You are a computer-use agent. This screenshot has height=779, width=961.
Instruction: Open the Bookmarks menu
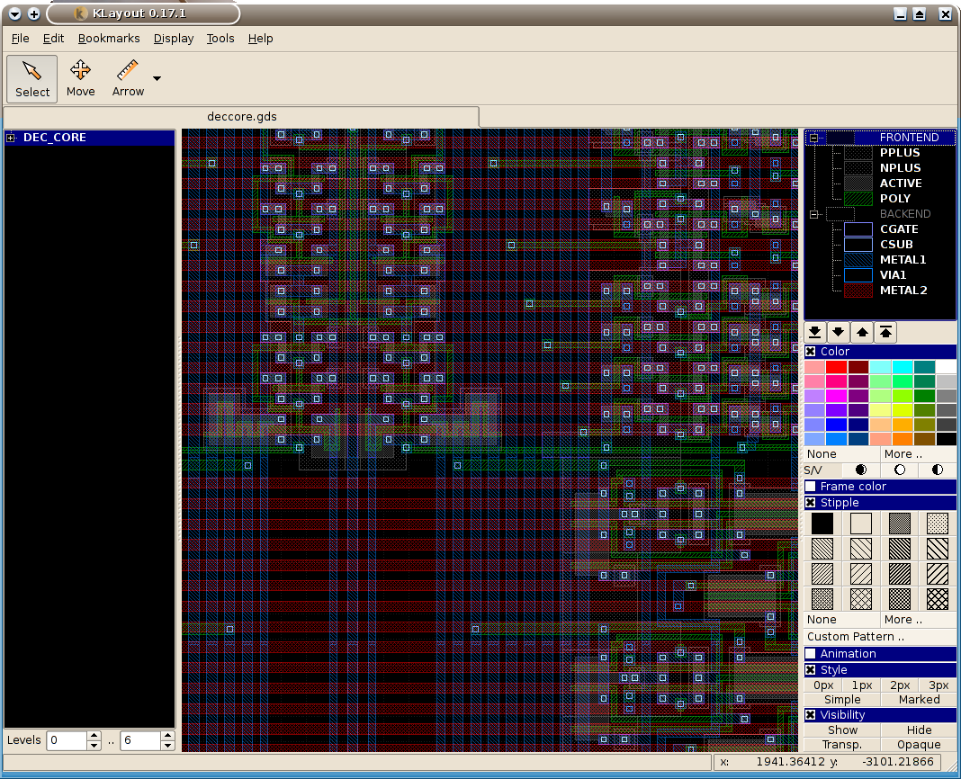click(109, 39)
